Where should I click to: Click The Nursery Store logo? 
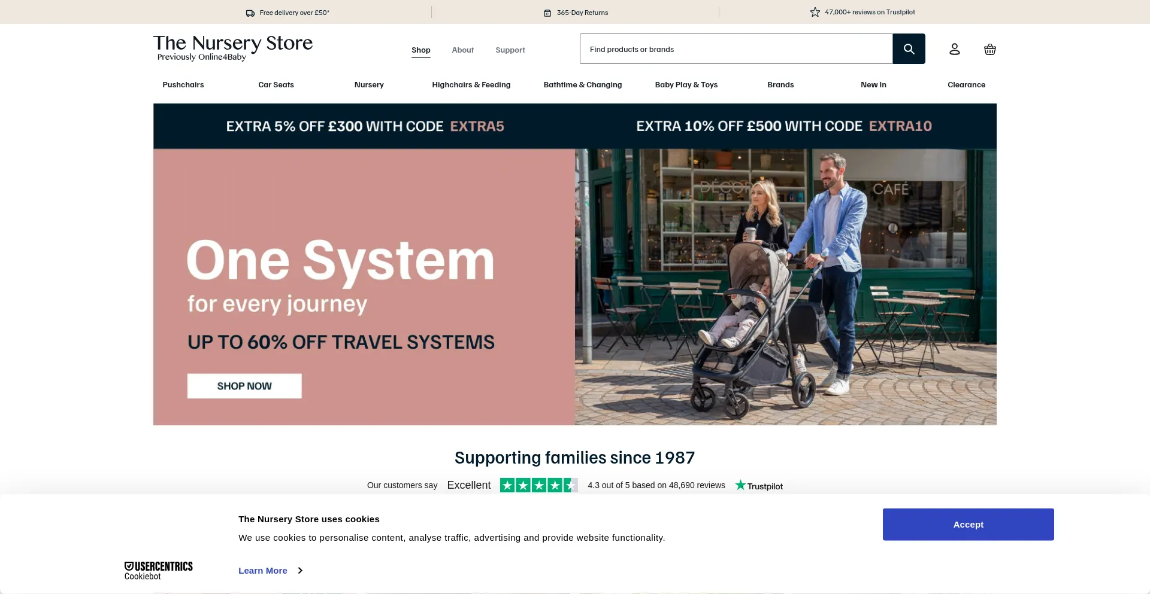click(x=233, y=47)
